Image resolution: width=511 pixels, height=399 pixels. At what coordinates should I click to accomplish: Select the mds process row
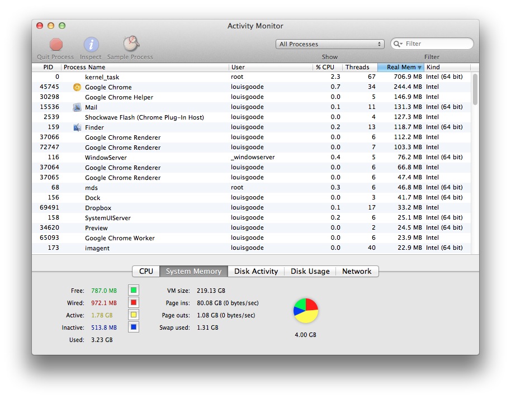pyautogui.click(x=251, y=188)
